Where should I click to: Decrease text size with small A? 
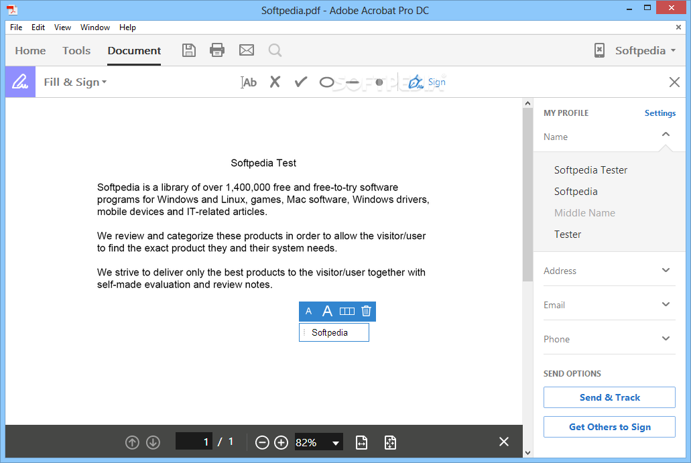[308, 312]
